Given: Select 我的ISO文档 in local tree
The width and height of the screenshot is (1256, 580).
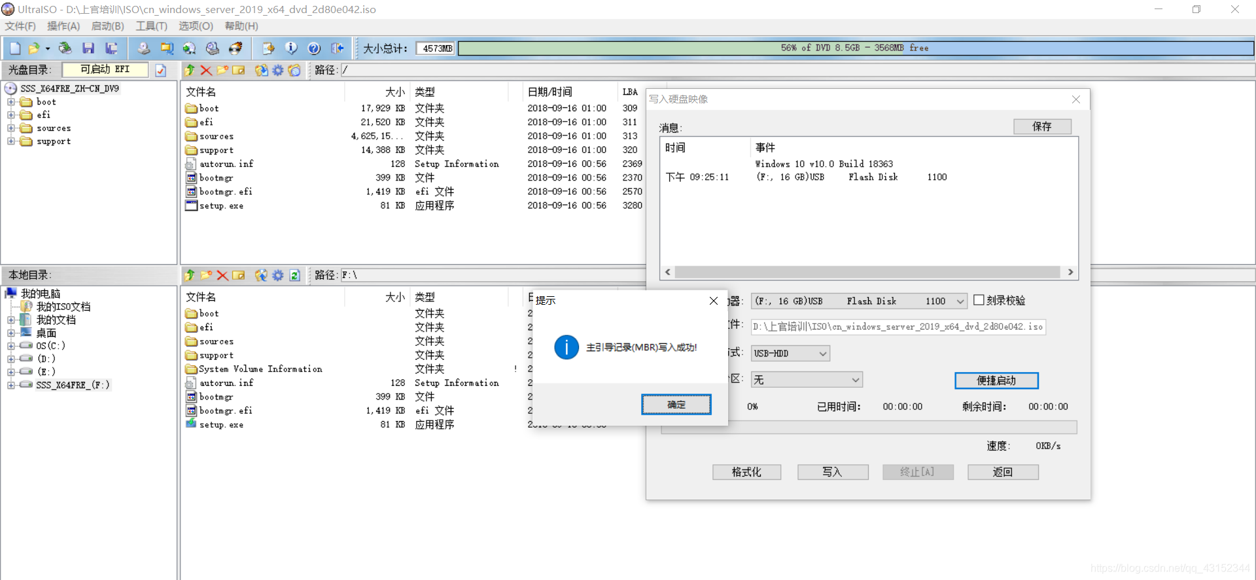Looking at the screenshot, I should (63, 307).
